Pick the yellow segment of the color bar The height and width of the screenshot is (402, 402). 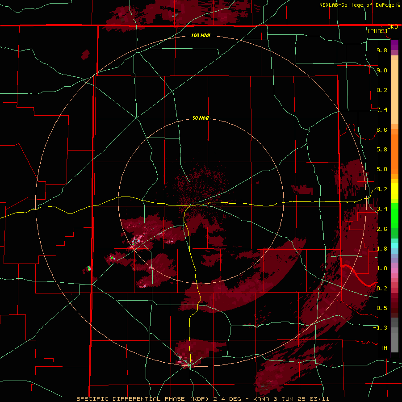pos(394,191)
